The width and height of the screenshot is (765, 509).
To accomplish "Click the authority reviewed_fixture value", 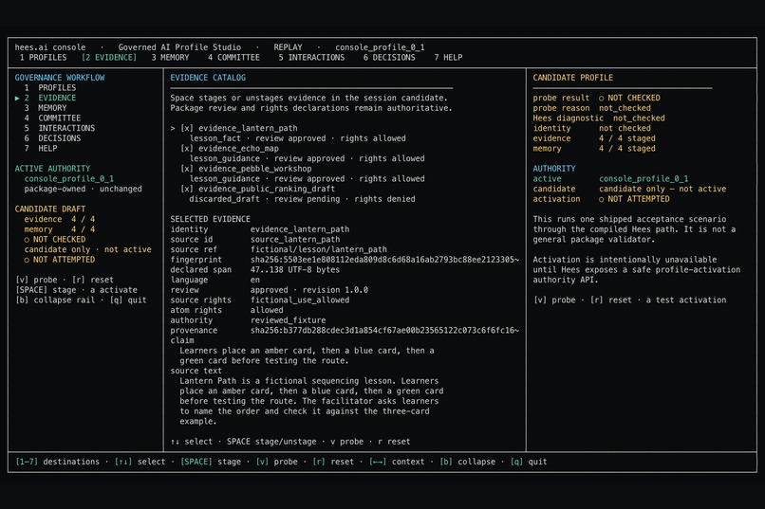I will 288,320.
